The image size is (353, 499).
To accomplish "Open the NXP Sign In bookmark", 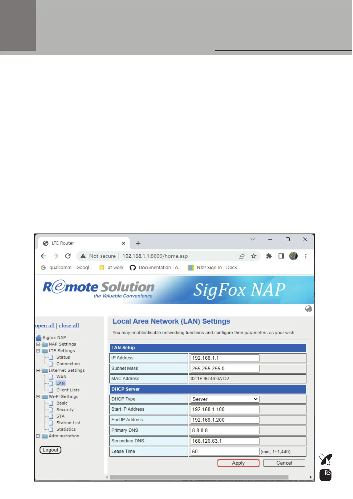I will (214, 268).
